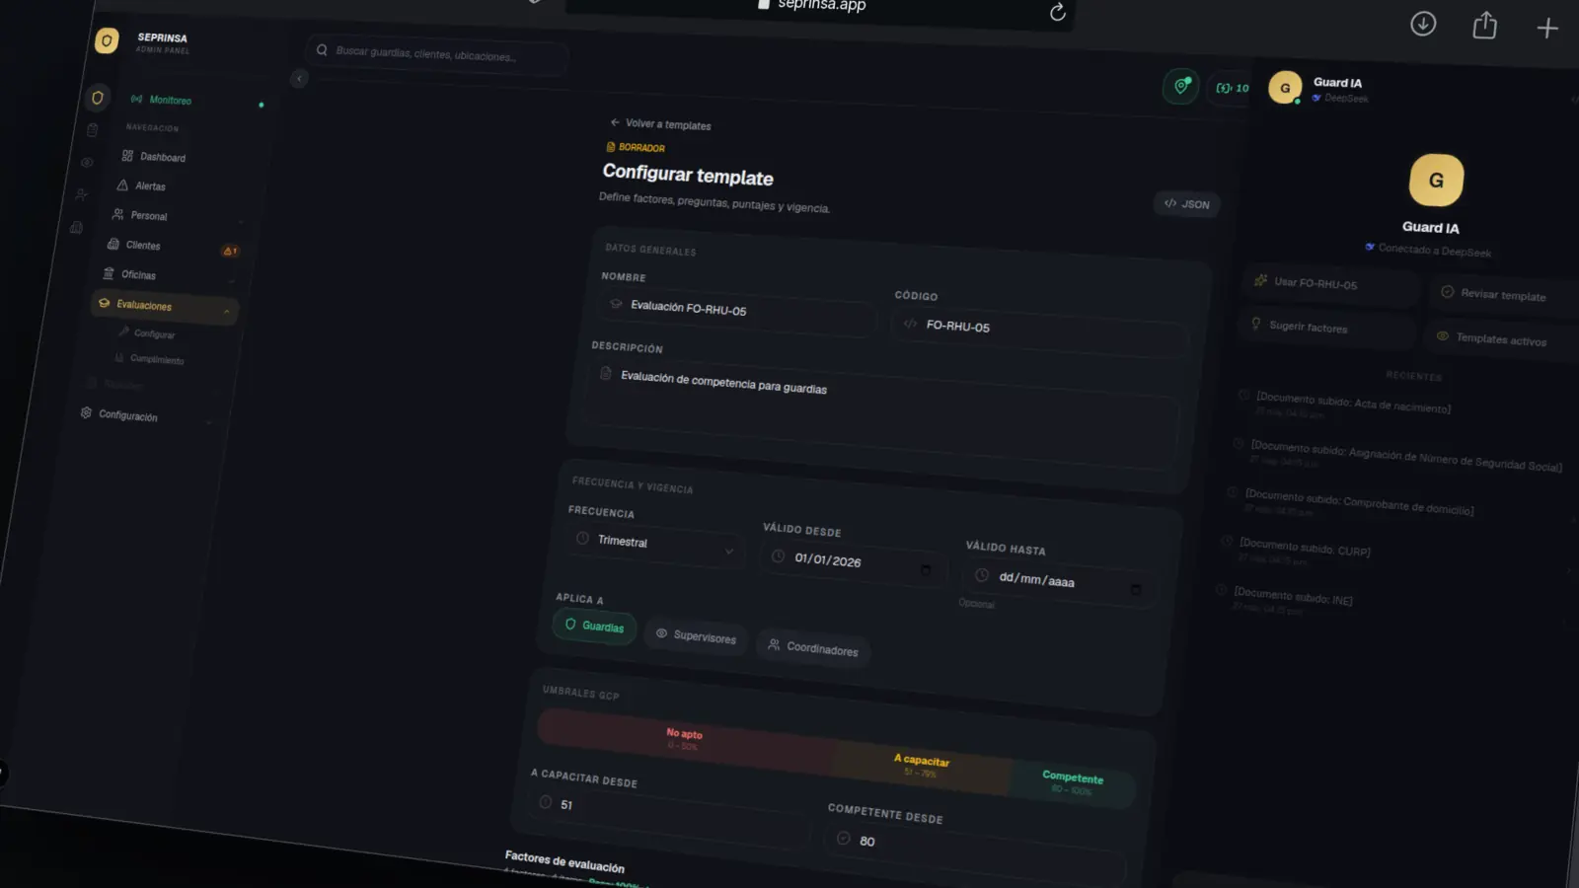Viewport: 1579px width, 888px height.
Task: Click the BORRADOR status tag
Action: click(636, 147)
